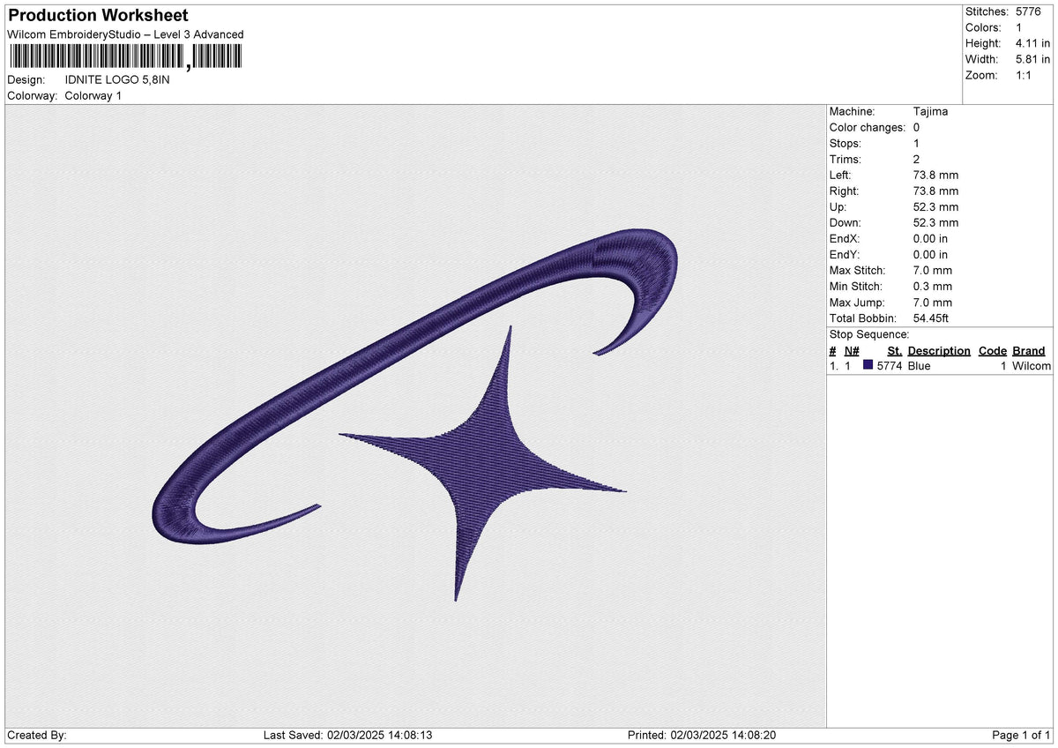Image resolution: width=1058 pixels, height=748 pixels.
Task: Click the 'Color changes:' label
Action: (x=868, y=128)
